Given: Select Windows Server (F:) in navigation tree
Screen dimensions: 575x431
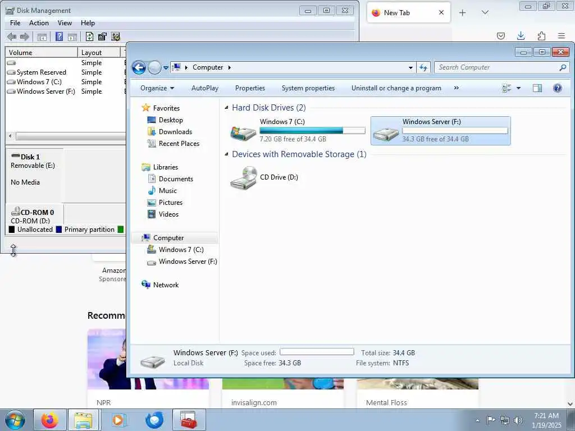Looking at the screenshot, I should point(188,262).
